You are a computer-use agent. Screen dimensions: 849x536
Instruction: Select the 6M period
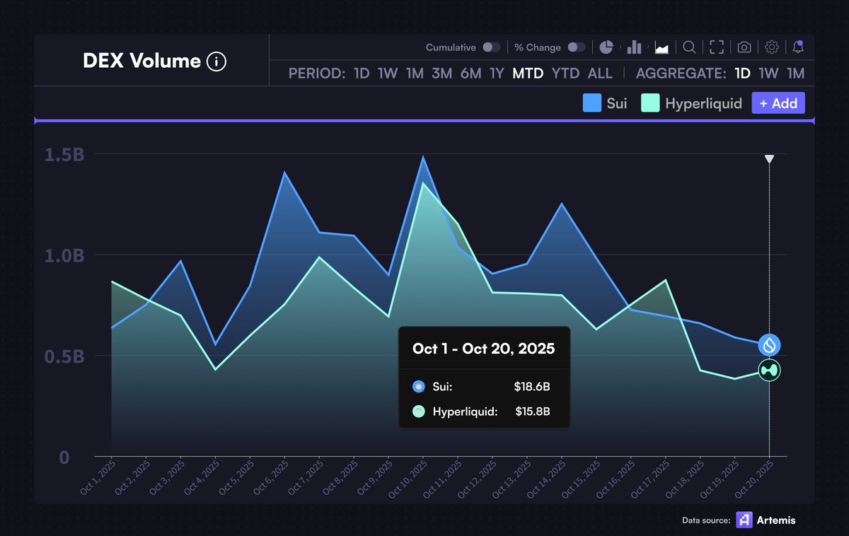(x=470, y=73)
